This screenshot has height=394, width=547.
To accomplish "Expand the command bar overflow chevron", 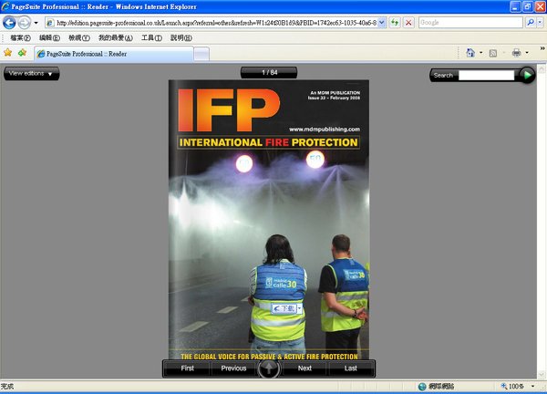I will [542, 48].
